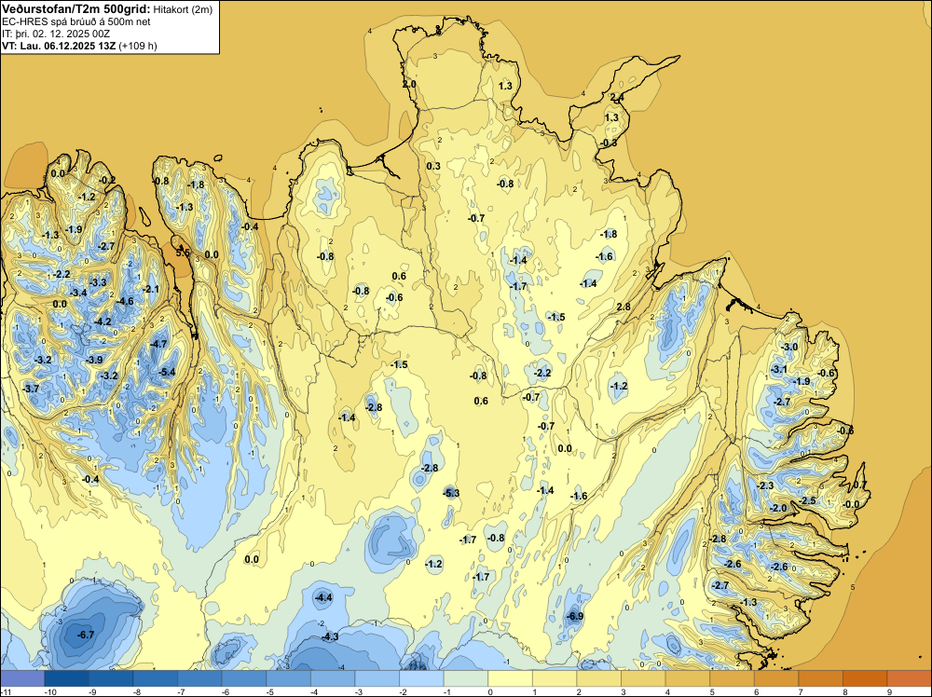The width and height of the screenshot is (932, 697).
Task: Click the temperature value "-4.4"
Action: click(x=323, y=597)
